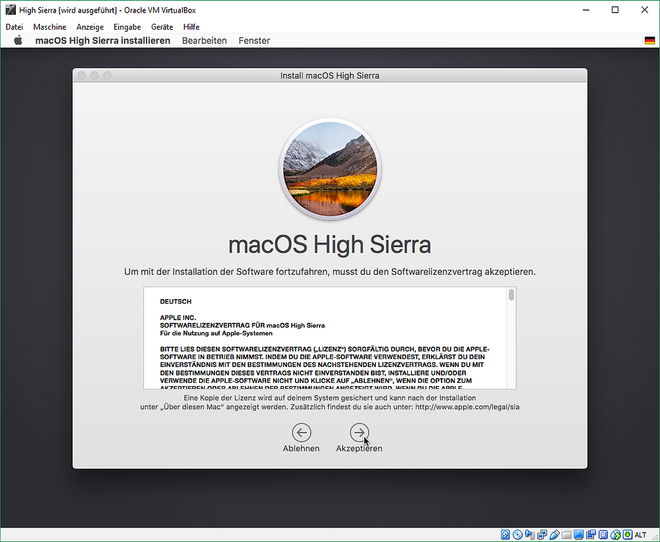Click the 'Install macOS High Sierra' title text
660x542 pixels.
[x=330, y=76]
